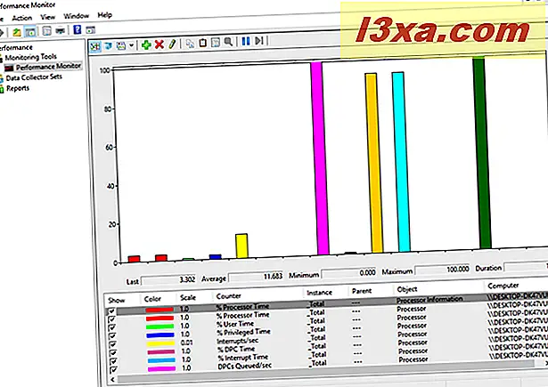
Task: Click the counter list scroll-left arrow
Action: tap(112, 379)
